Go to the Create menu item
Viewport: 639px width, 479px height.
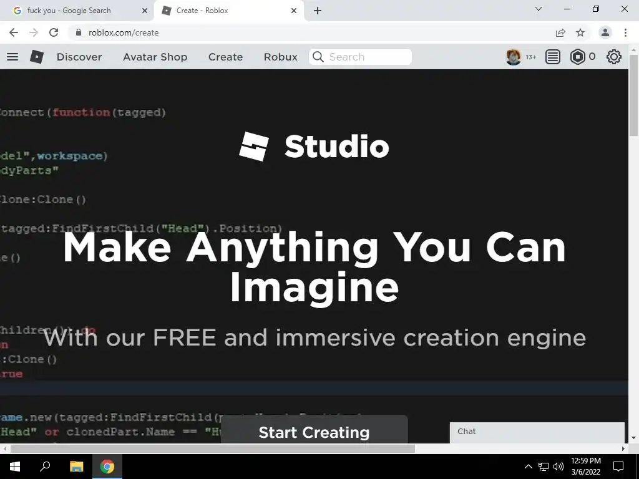[225, 57]
